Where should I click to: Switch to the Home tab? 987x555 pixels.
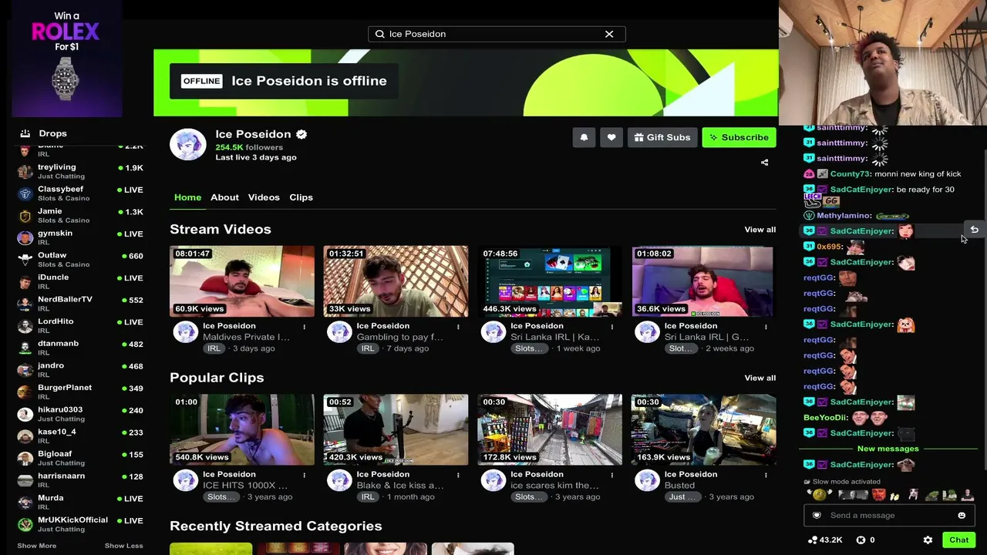tap(187, 197)
